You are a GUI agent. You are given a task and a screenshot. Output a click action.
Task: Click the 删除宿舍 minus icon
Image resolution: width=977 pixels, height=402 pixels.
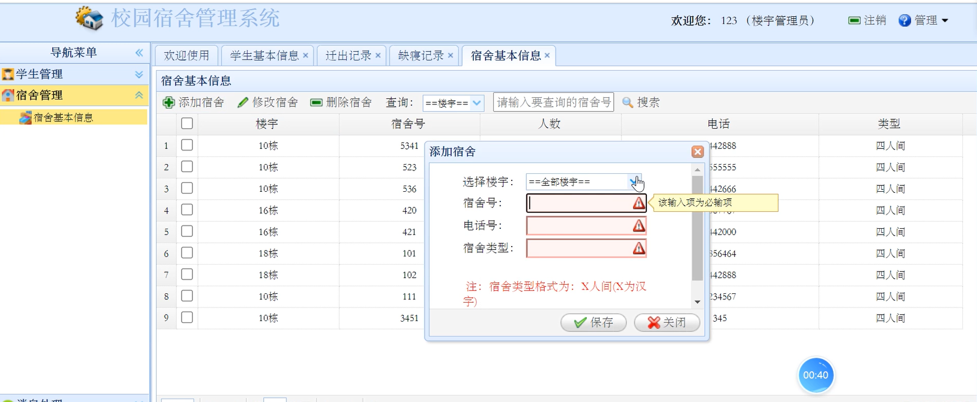316,103
